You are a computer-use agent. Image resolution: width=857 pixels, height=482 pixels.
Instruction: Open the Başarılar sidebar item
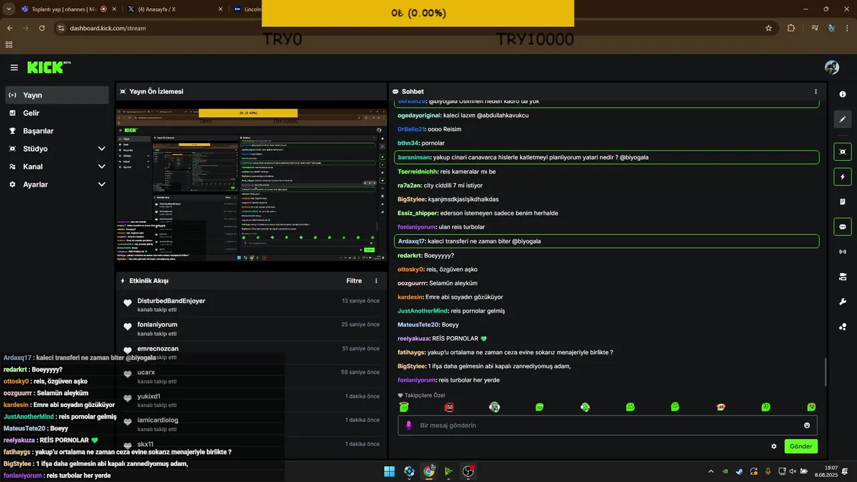(57, 131)
